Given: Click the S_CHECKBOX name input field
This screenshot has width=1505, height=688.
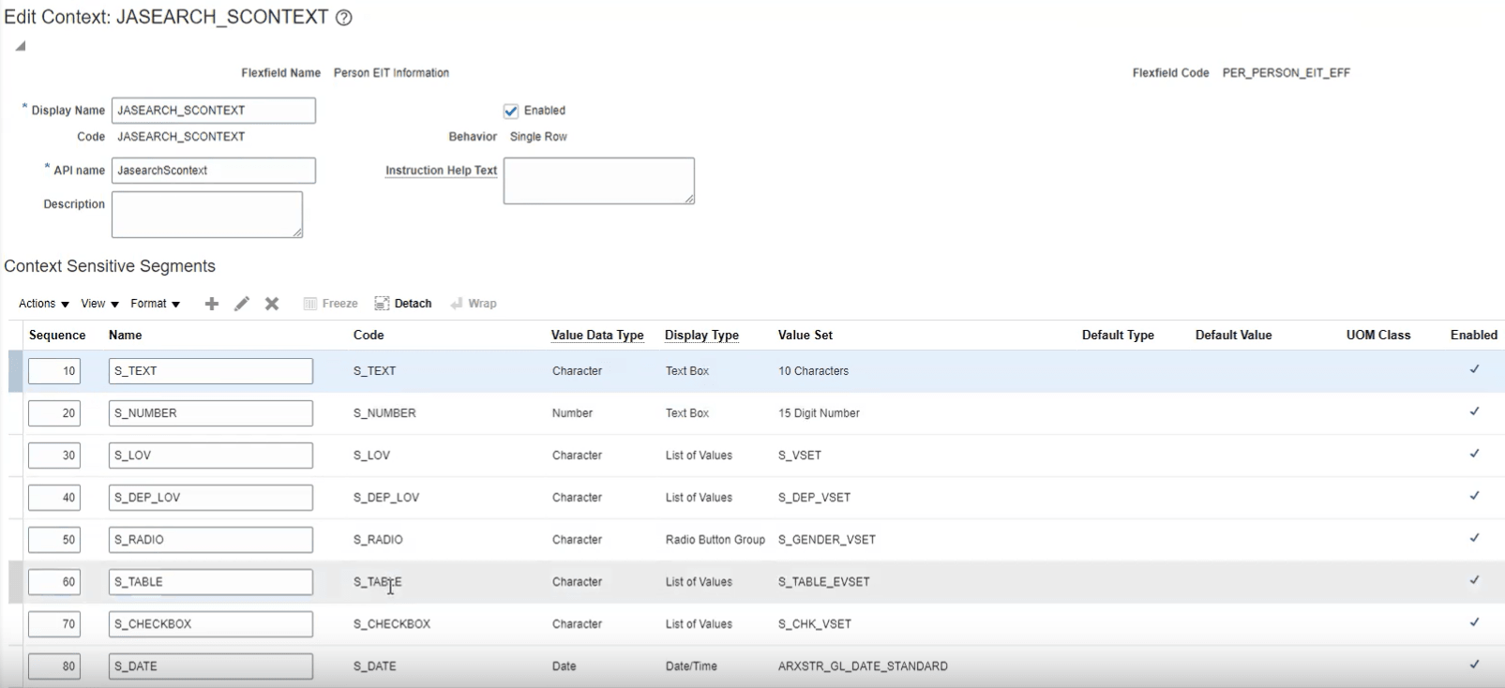Looking at the screenshot, I should pyautogui.click(x=211, y=624).
